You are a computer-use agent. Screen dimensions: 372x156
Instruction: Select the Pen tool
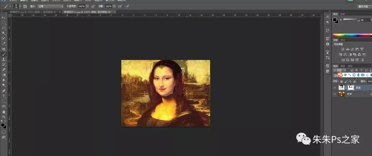coord(4,91)
